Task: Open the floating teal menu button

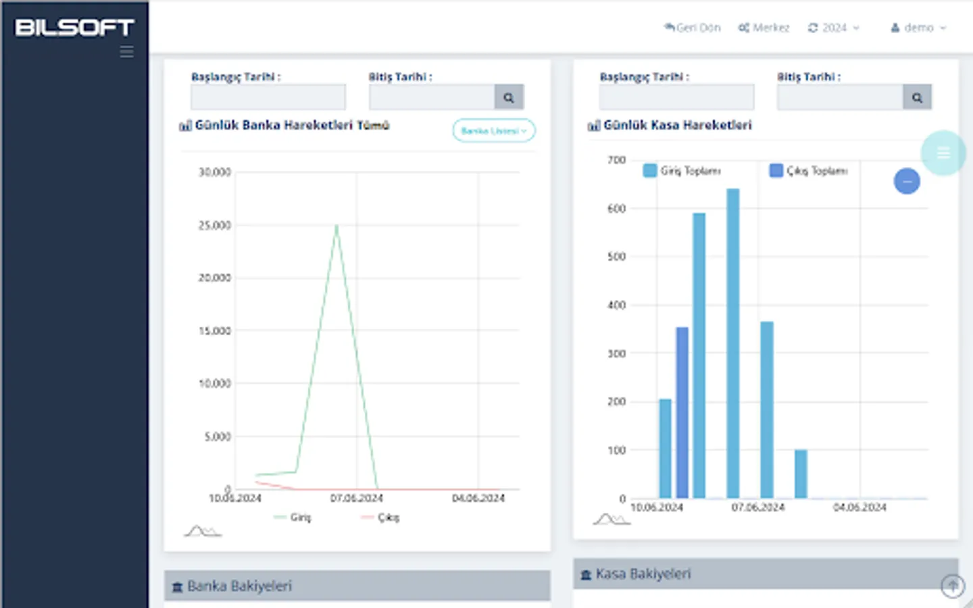Action: 943,153
